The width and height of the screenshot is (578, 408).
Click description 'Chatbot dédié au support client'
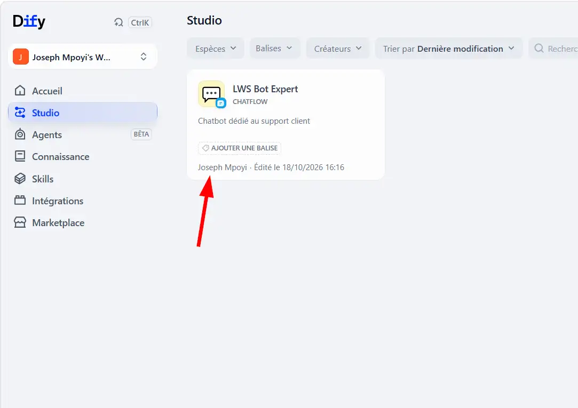pos(254,121)
